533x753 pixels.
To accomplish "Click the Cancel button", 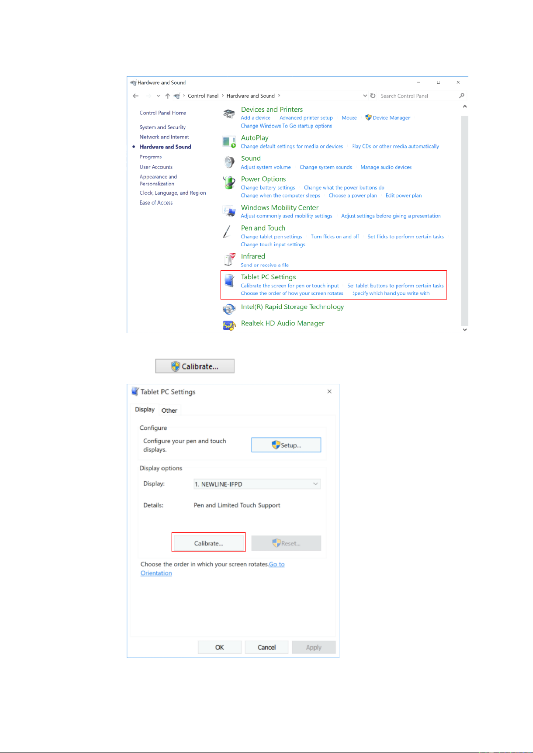I will pos(267,647).
